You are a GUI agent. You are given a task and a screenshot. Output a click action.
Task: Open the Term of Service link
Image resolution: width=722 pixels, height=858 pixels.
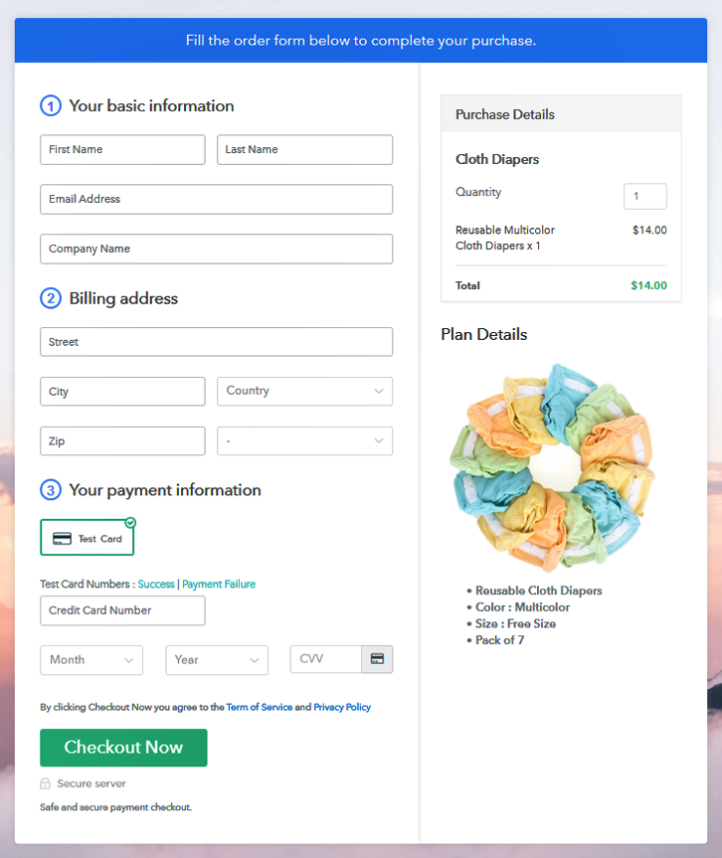[260, 707]
